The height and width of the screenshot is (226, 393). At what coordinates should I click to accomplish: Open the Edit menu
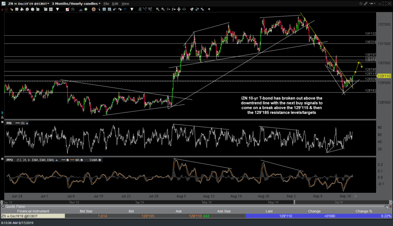tap(115, 3)
